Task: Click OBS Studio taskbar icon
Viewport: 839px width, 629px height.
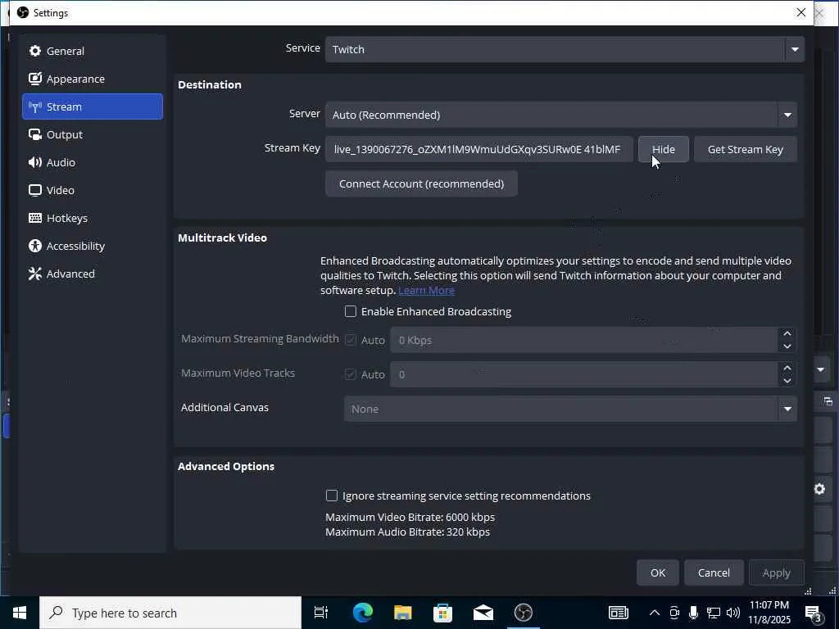Action: click(524, 613)
